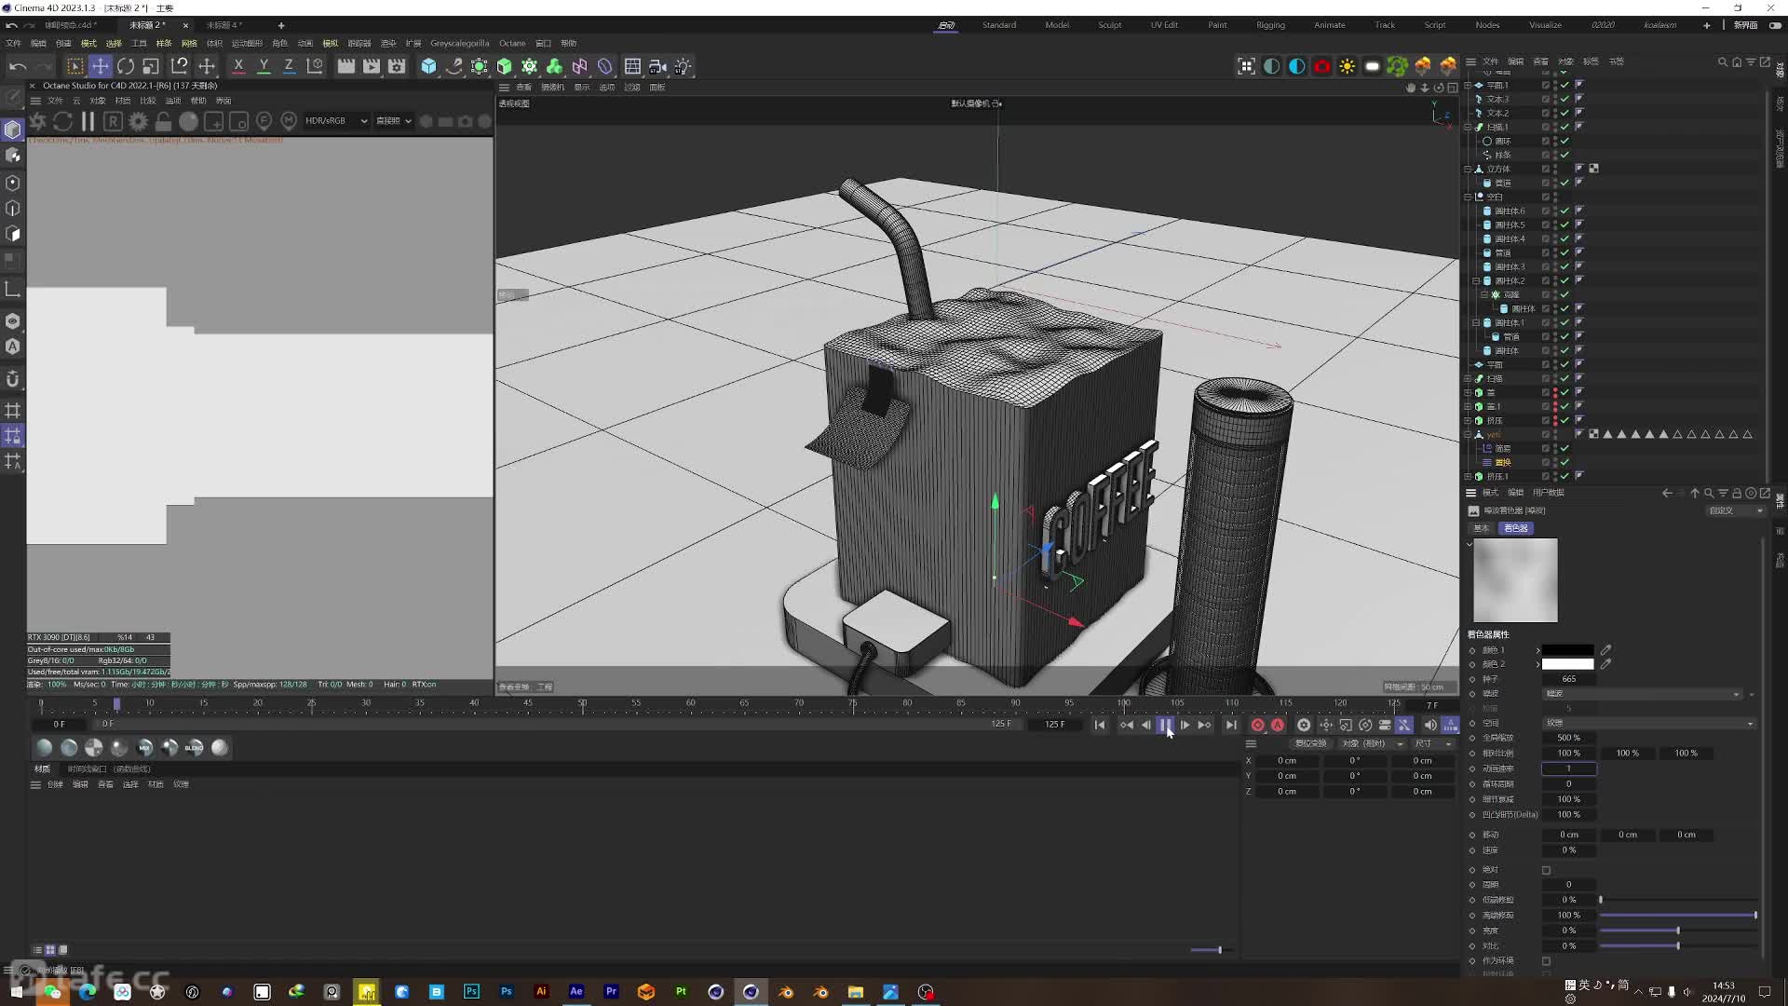Click the camera object icon
1788x1006 pixels.
657,66
